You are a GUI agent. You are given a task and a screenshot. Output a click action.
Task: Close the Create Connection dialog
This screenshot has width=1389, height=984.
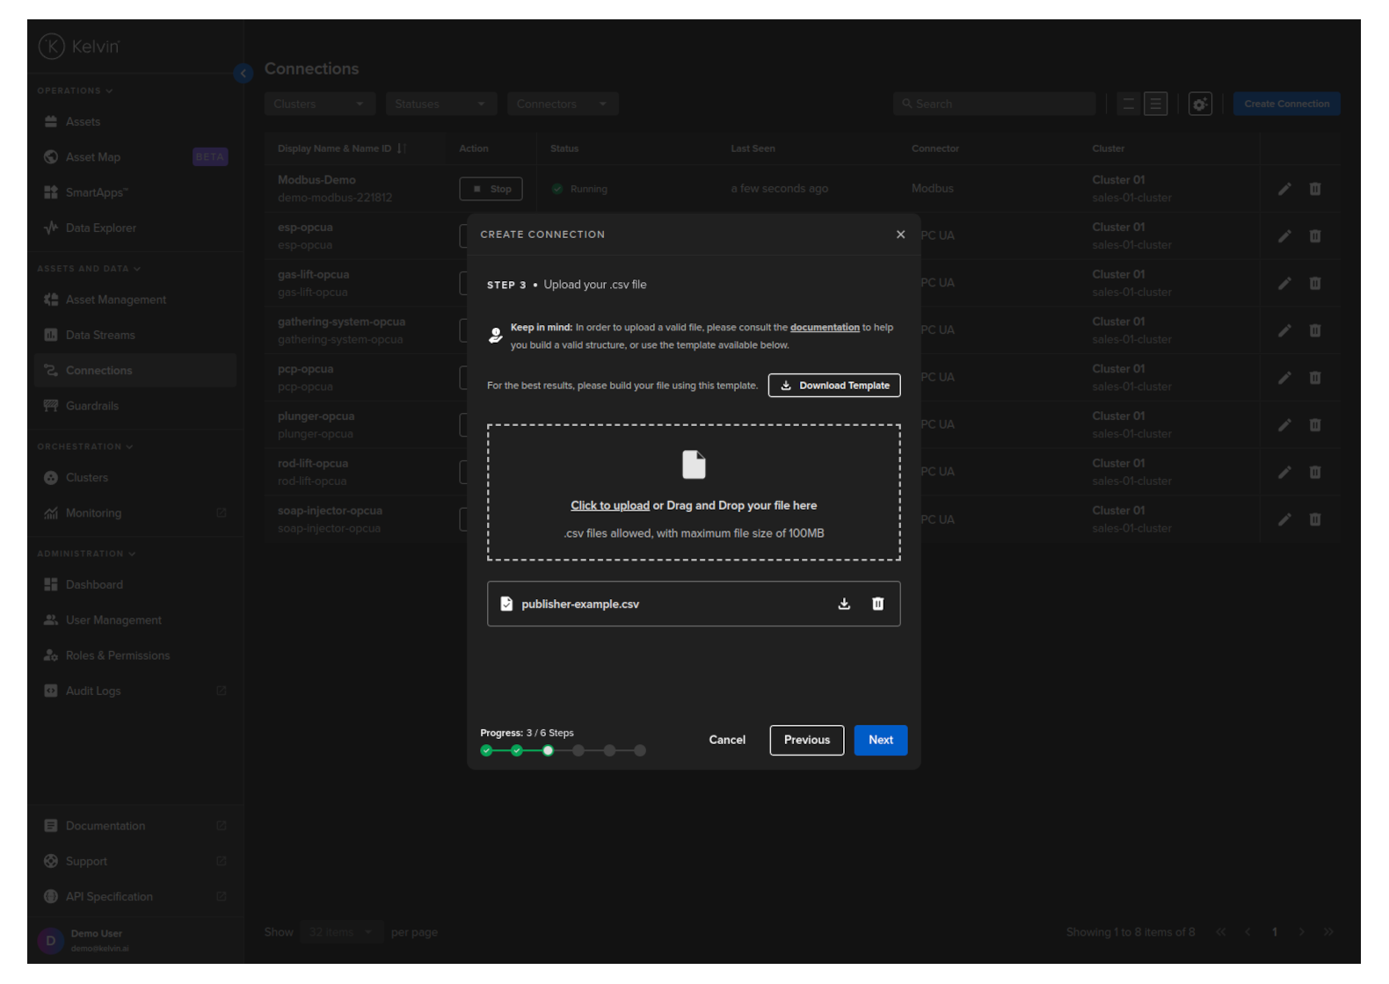point(900,235)
